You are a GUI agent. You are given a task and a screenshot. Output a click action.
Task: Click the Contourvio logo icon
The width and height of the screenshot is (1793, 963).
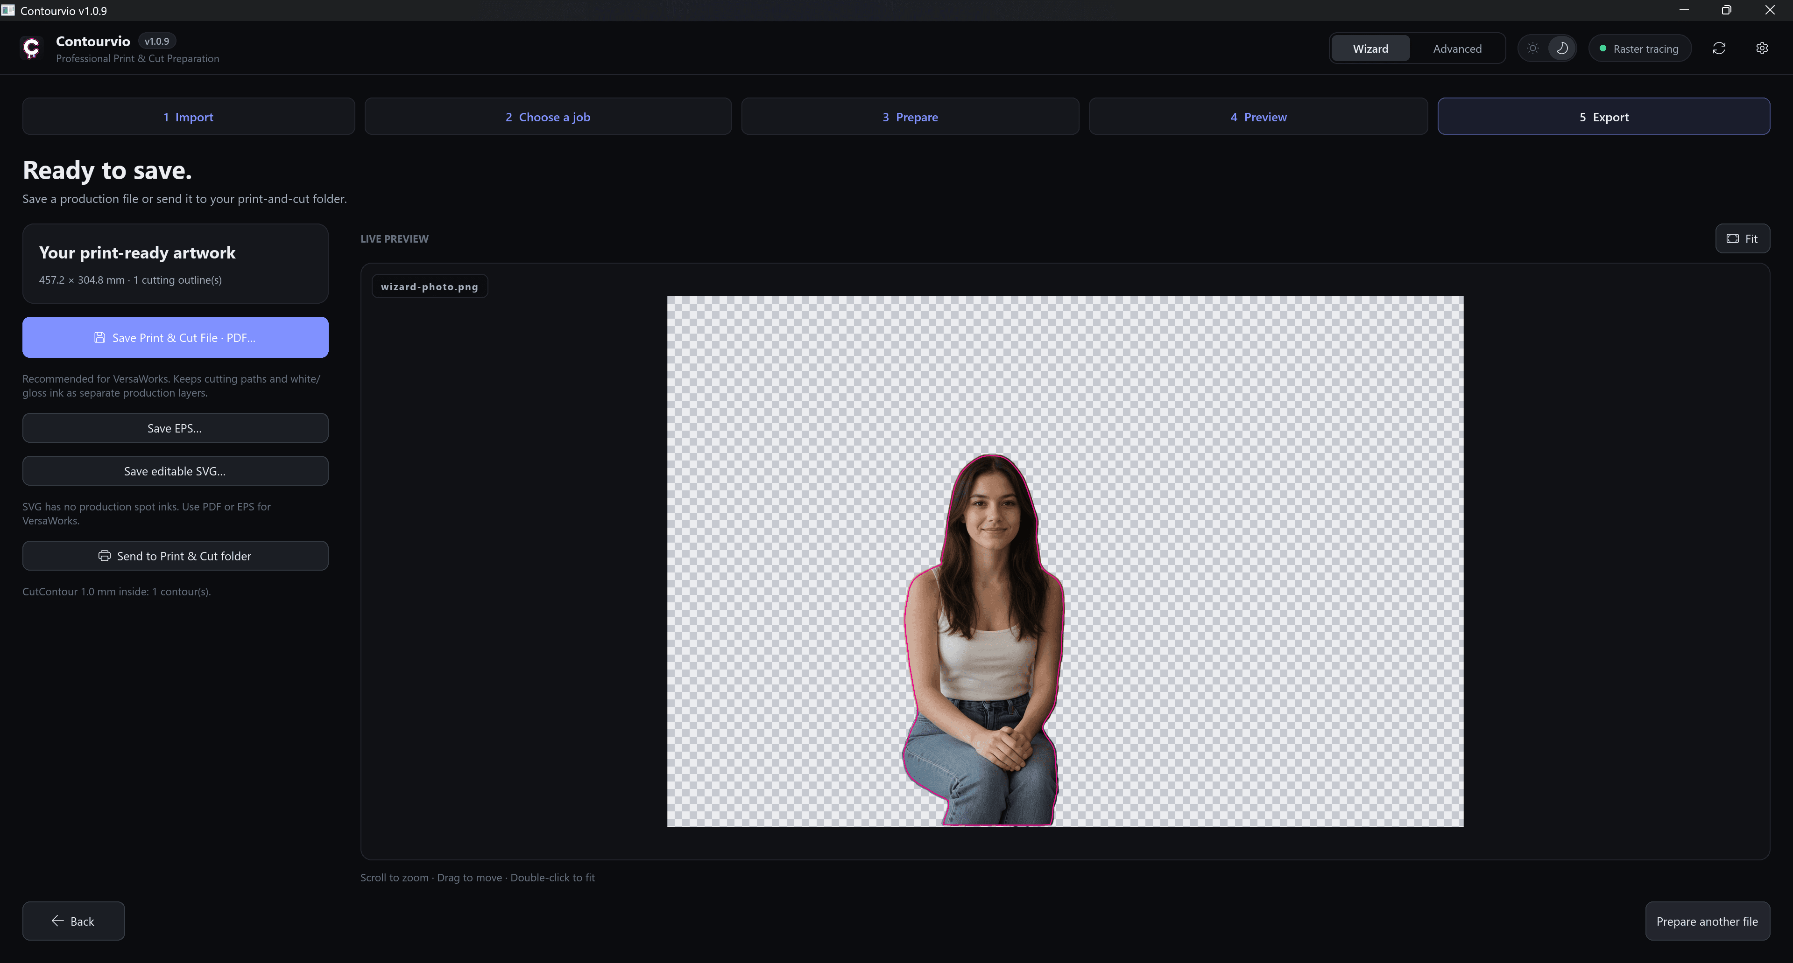[x=31, y=48]
